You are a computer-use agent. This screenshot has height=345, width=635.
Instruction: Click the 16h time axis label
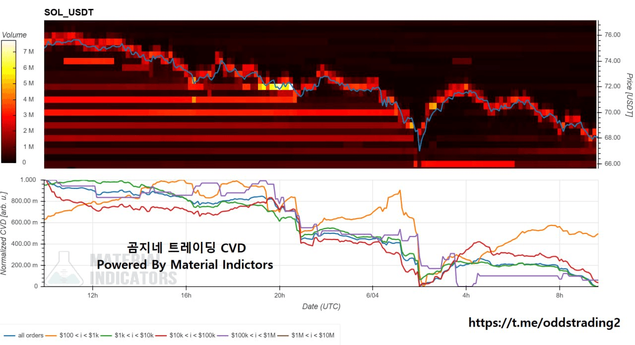coord(186,295)
